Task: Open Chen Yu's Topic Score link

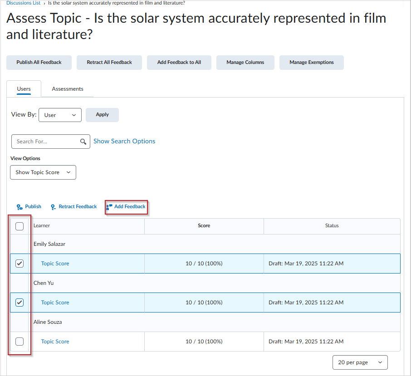Action: (55, 303)
